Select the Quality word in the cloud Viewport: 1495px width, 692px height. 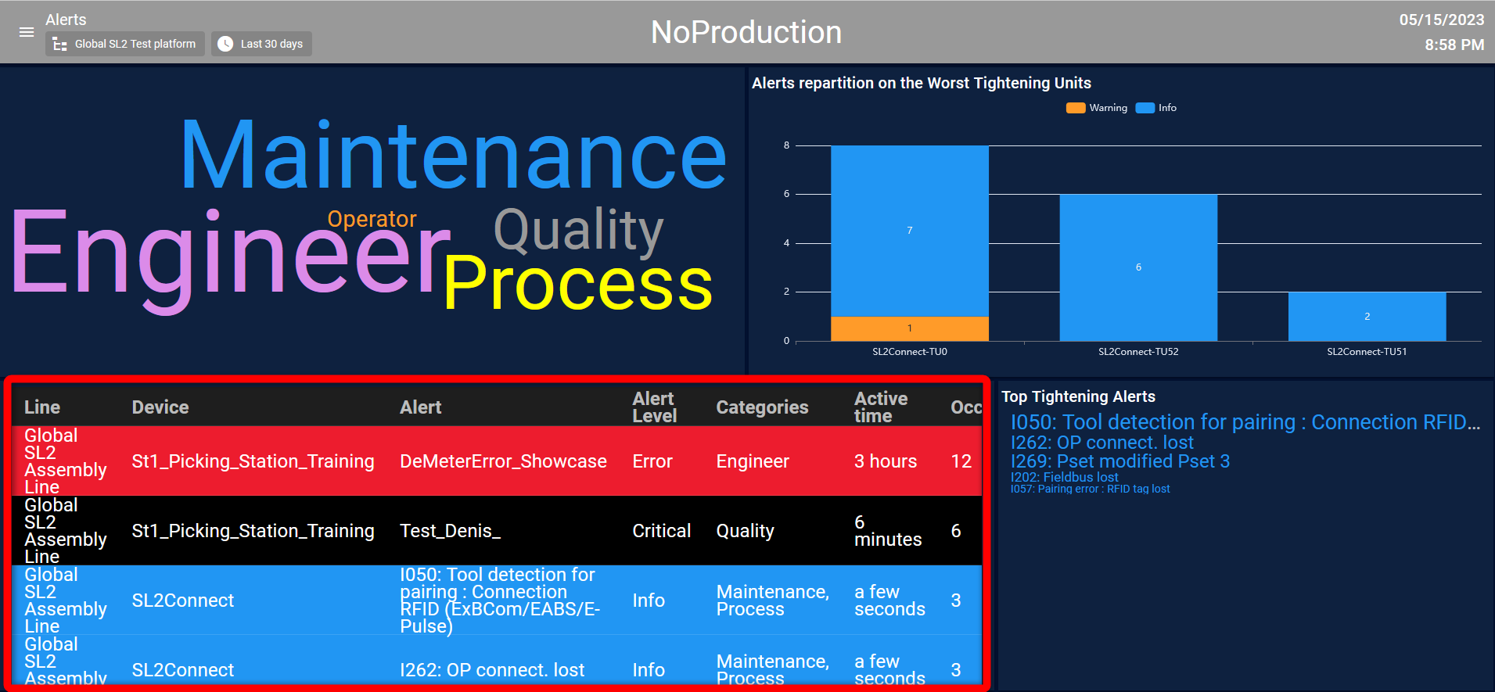click(578, 231)
